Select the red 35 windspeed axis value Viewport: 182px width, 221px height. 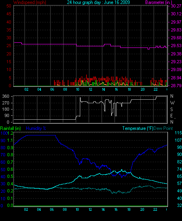point(9,30)
